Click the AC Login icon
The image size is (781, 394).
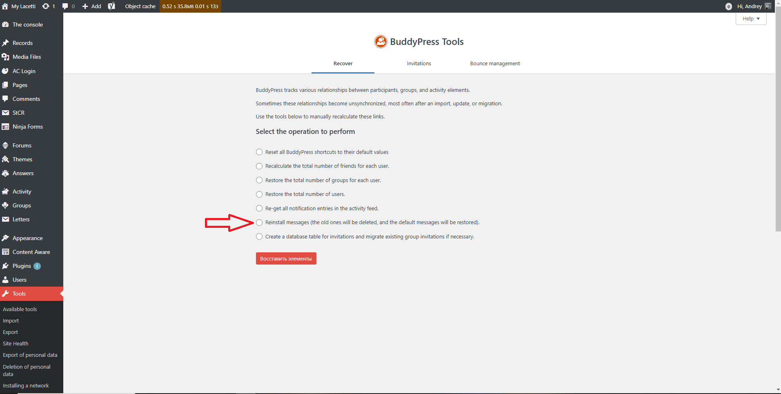point(5,71)
